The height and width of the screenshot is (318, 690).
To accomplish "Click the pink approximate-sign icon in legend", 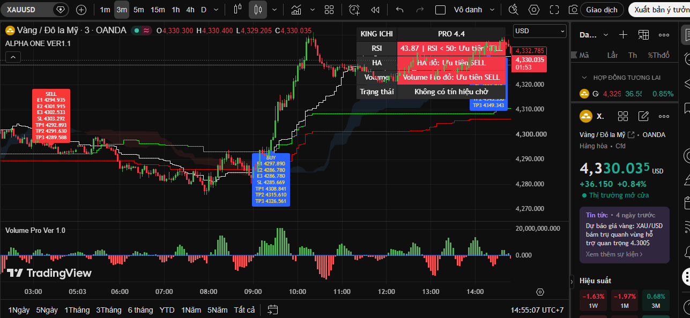I will pos(146,31).
